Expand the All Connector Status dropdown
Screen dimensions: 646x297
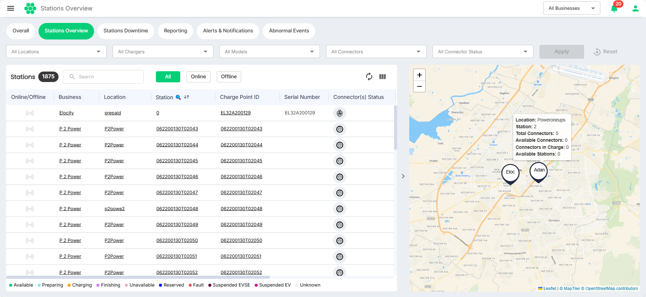483,52
